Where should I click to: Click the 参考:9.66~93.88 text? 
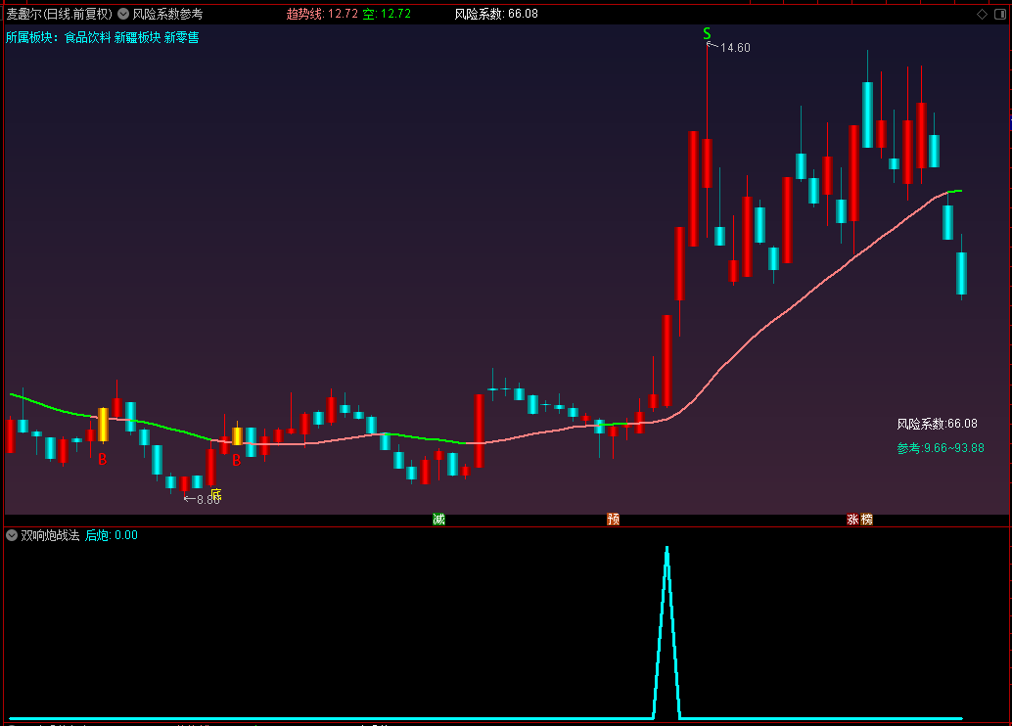941,448
